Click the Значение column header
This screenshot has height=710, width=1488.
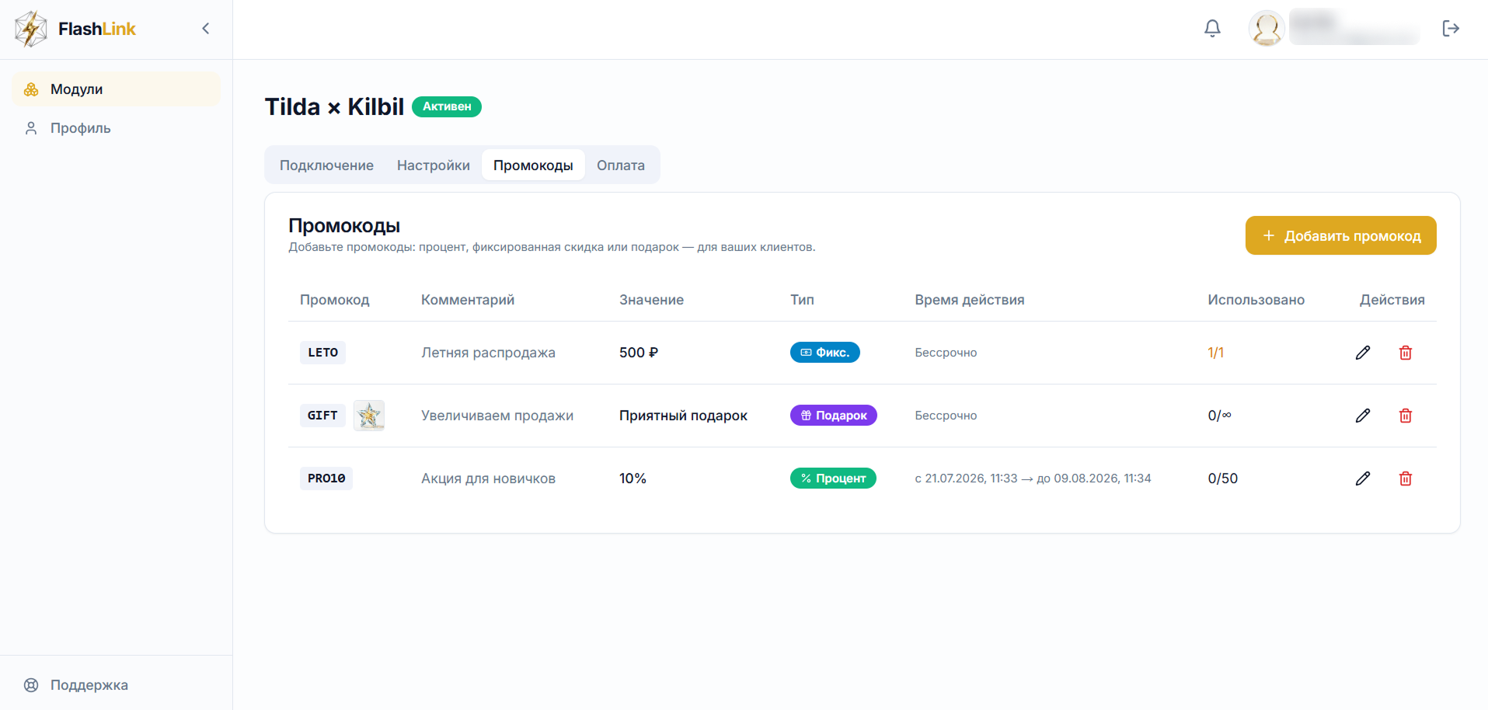(x=651, y=300)
